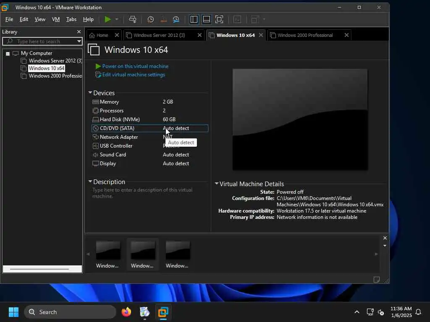Show hidden system tray icons chevron
The width and height of the screenshot is (430, 322).
point(357,312)
